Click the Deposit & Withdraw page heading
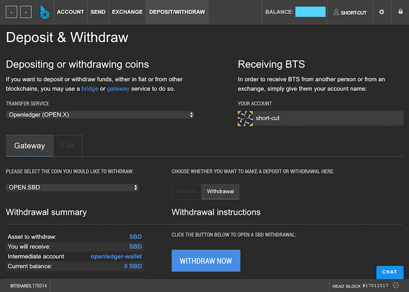The width and height of the screenshot is (409, 292). click(67, 38)
